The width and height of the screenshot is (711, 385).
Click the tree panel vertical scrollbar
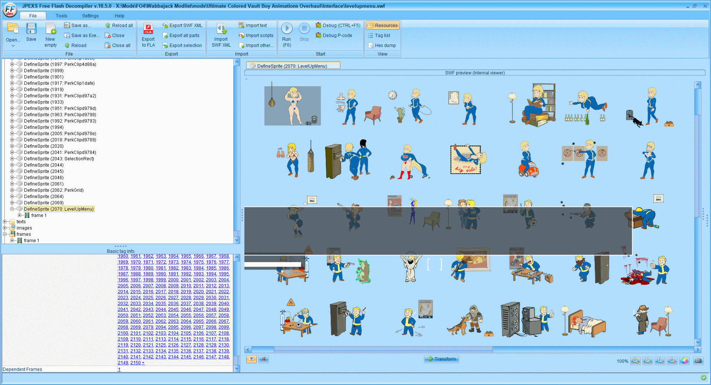[x=237, y=151]
